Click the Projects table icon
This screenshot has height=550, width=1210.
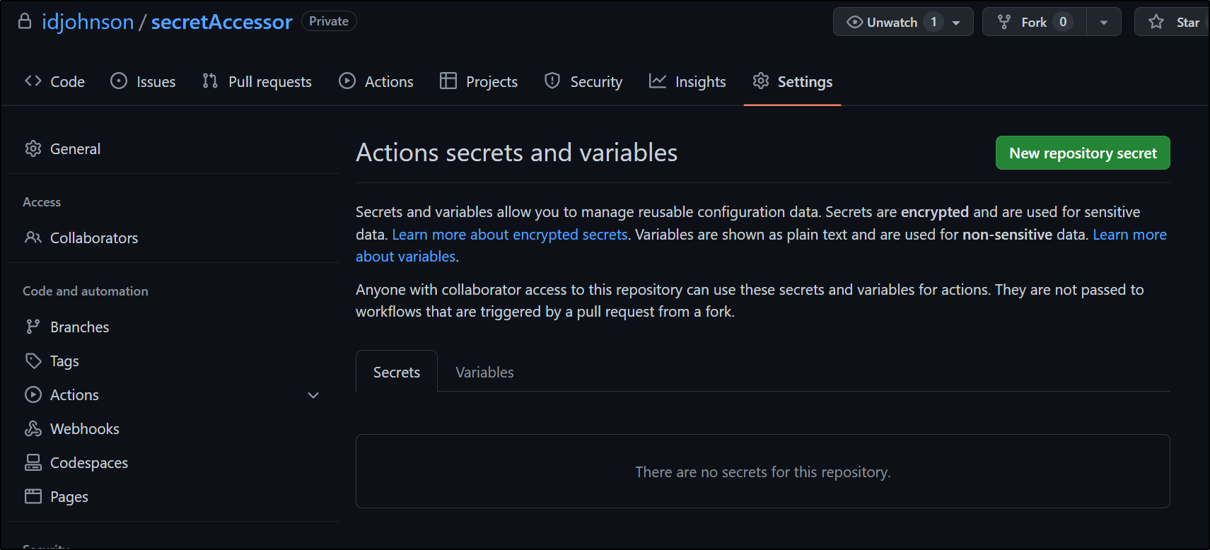click(448, 81)
